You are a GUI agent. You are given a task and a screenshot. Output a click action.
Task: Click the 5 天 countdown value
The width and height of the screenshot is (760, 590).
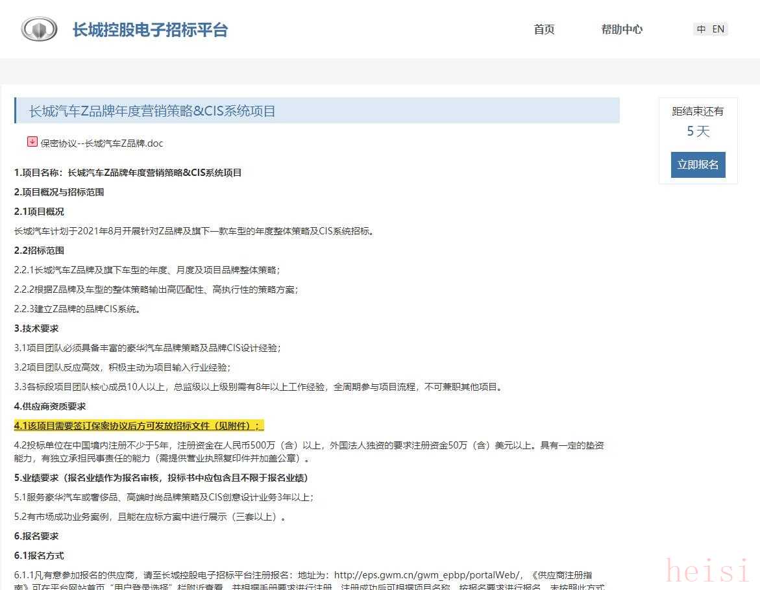pos(698,132)
